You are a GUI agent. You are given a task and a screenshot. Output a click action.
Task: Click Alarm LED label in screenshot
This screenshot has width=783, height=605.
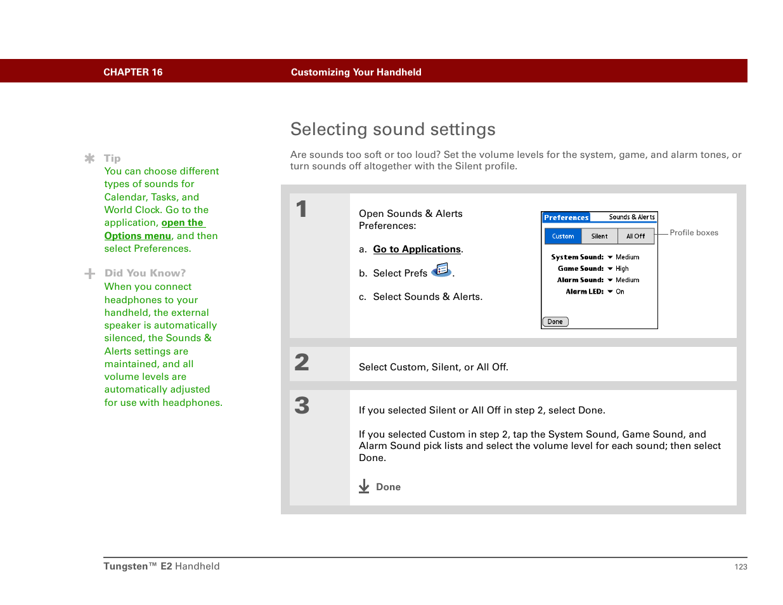click(585, 292)
